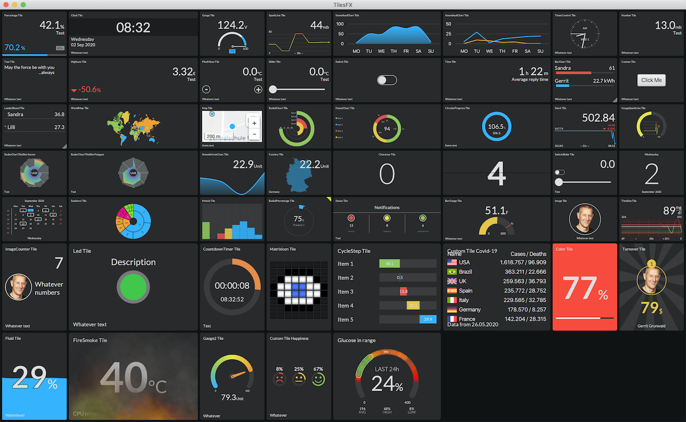Screen dimensions: 686x422
Task: Click the Item 5 blue bar showing 39.9
Action: pos(428,319)
